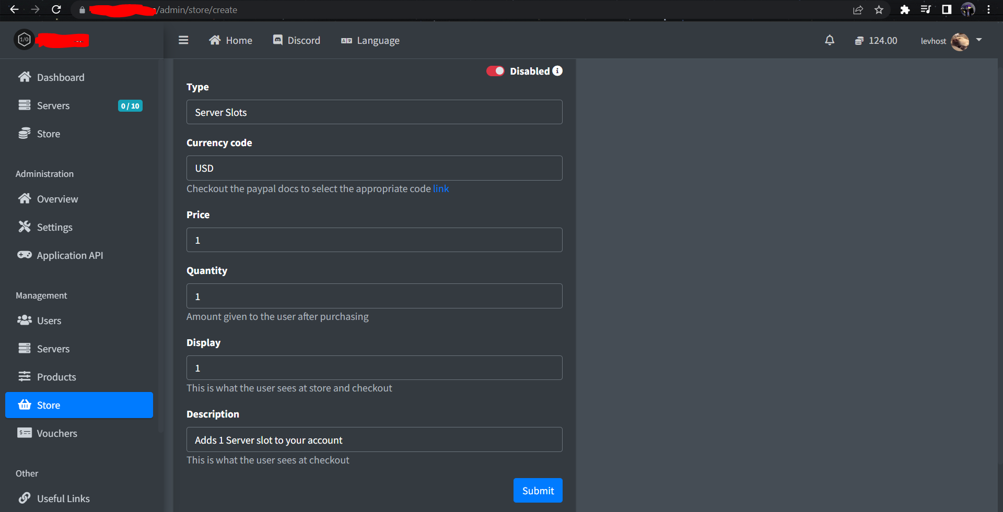Image resolution: width=1003 pixels, height=512 pixels.
Task: Open the PayPal currency code docs link
Action: (x=440, y=188)
